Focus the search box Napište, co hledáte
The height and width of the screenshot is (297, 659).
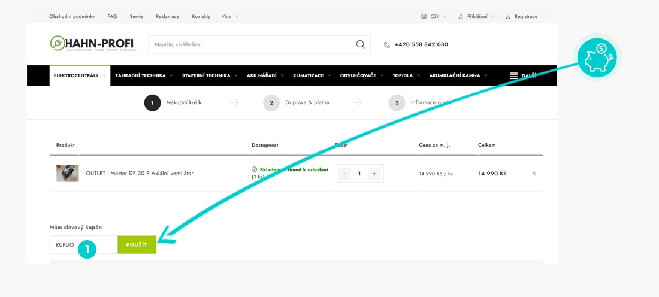coord(259,44)
